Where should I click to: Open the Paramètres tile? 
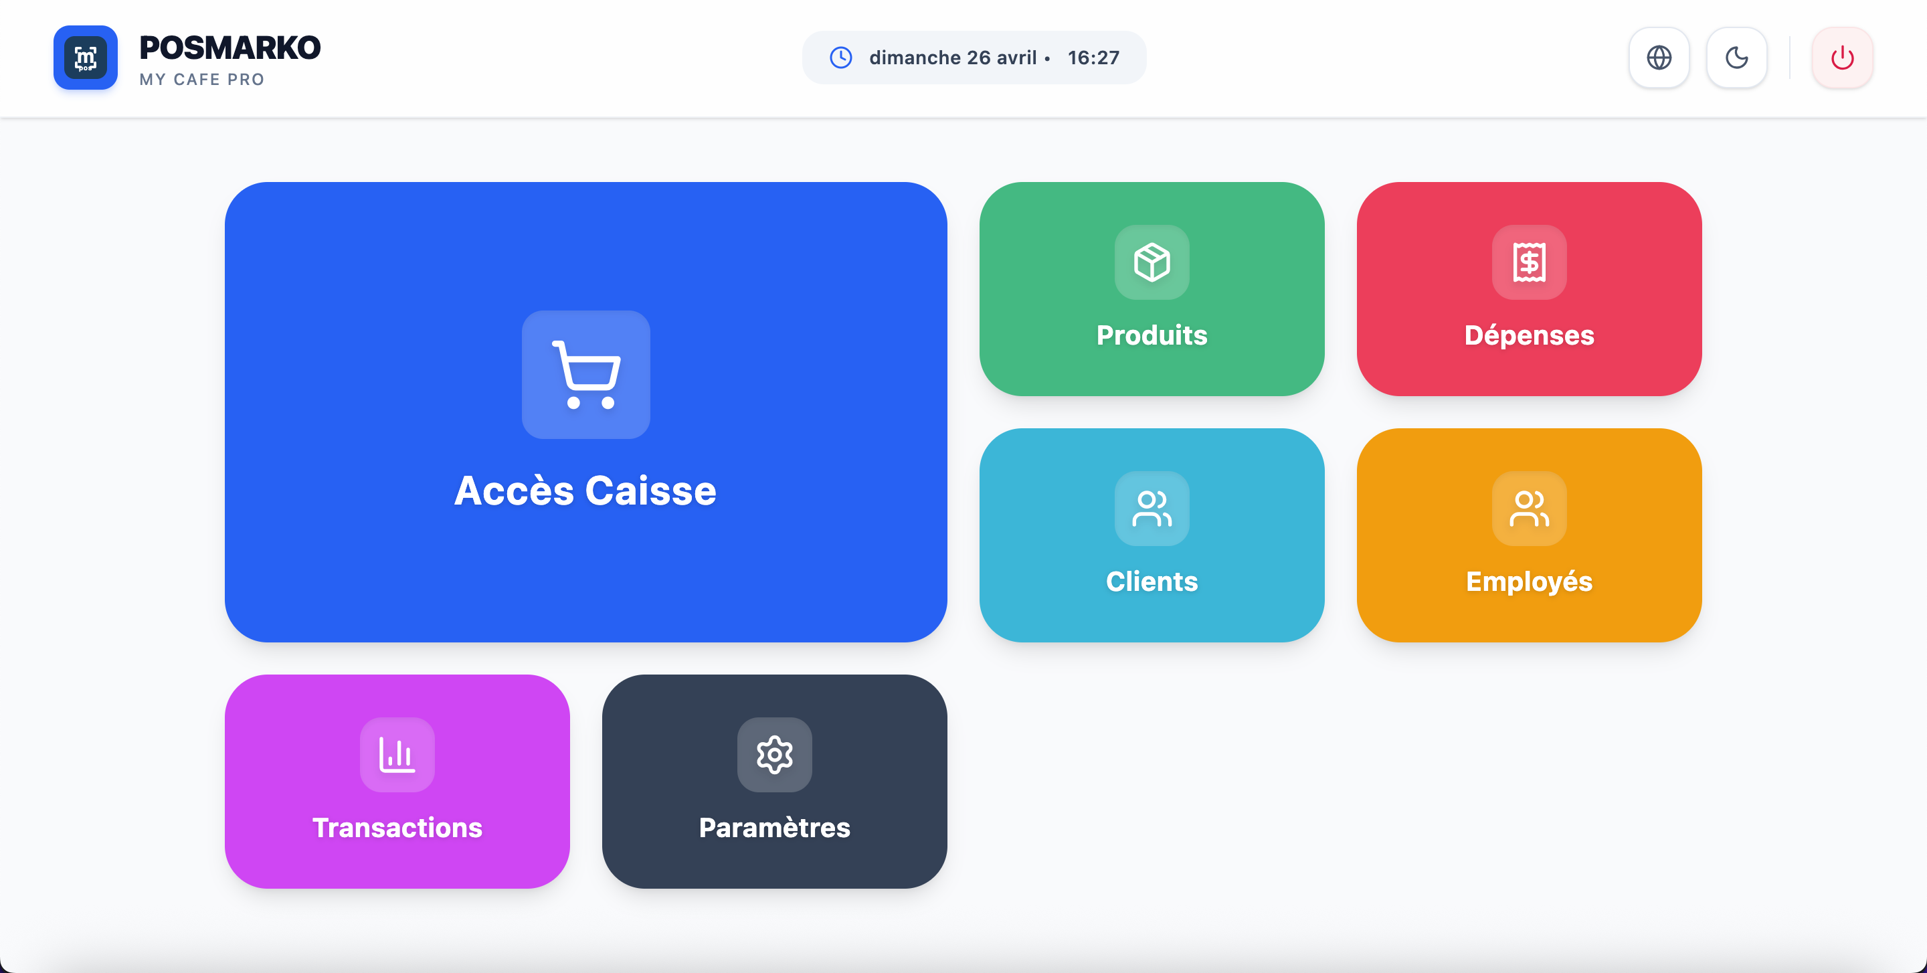pyautogui.click(x=774, y=782)
